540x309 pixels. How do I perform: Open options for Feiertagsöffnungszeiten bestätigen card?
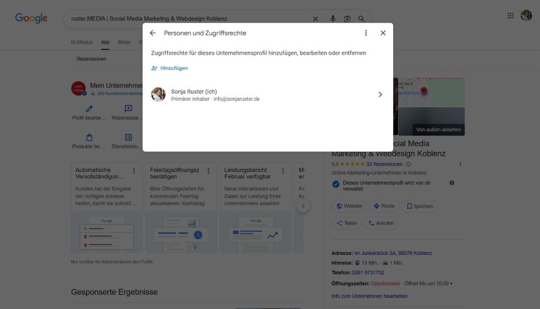point(208,171)
